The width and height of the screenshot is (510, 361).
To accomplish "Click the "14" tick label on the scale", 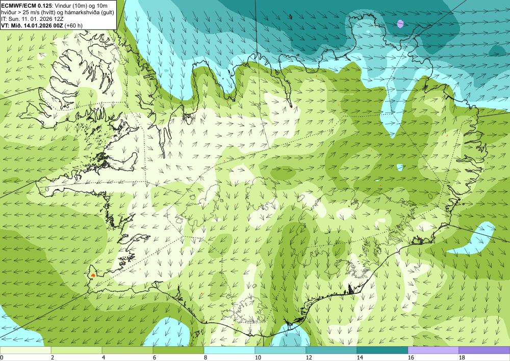I will click(360, 357).
